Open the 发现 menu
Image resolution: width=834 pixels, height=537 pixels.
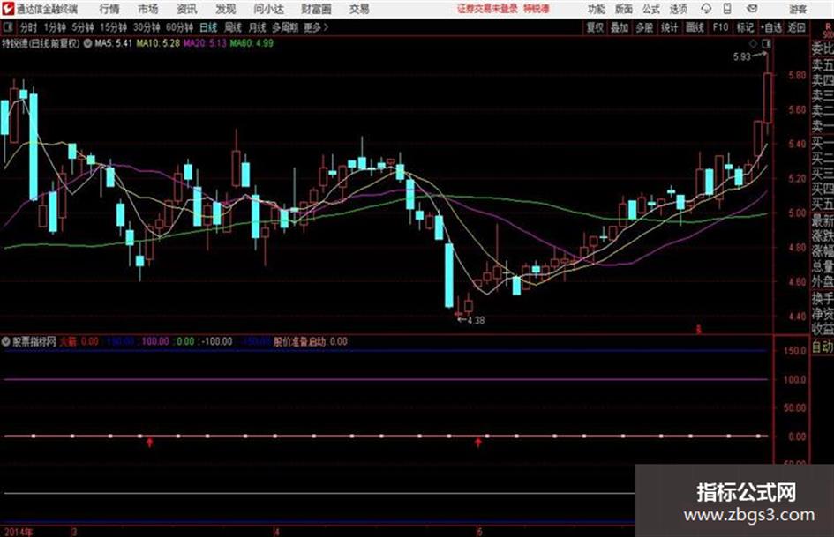tap(226, 9)
